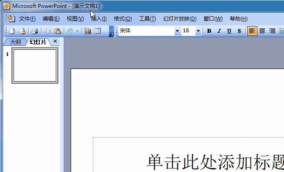Click the Undo arrow icon
Viewport: 284px width, 172px height.
click(x=70, y=31)
